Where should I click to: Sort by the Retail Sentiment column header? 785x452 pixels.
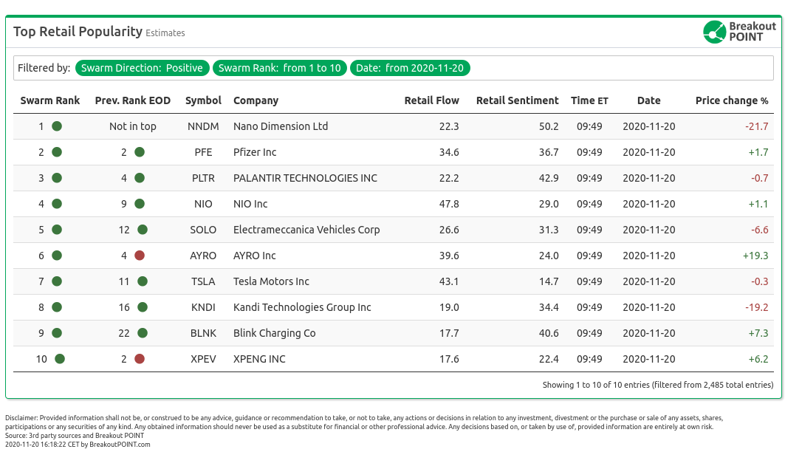[x=517, y=100]
